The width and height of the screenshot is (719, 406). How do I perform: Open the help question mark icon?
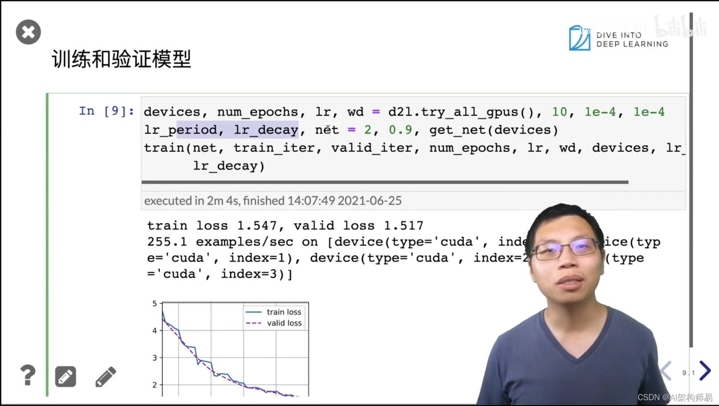point(28,374)
